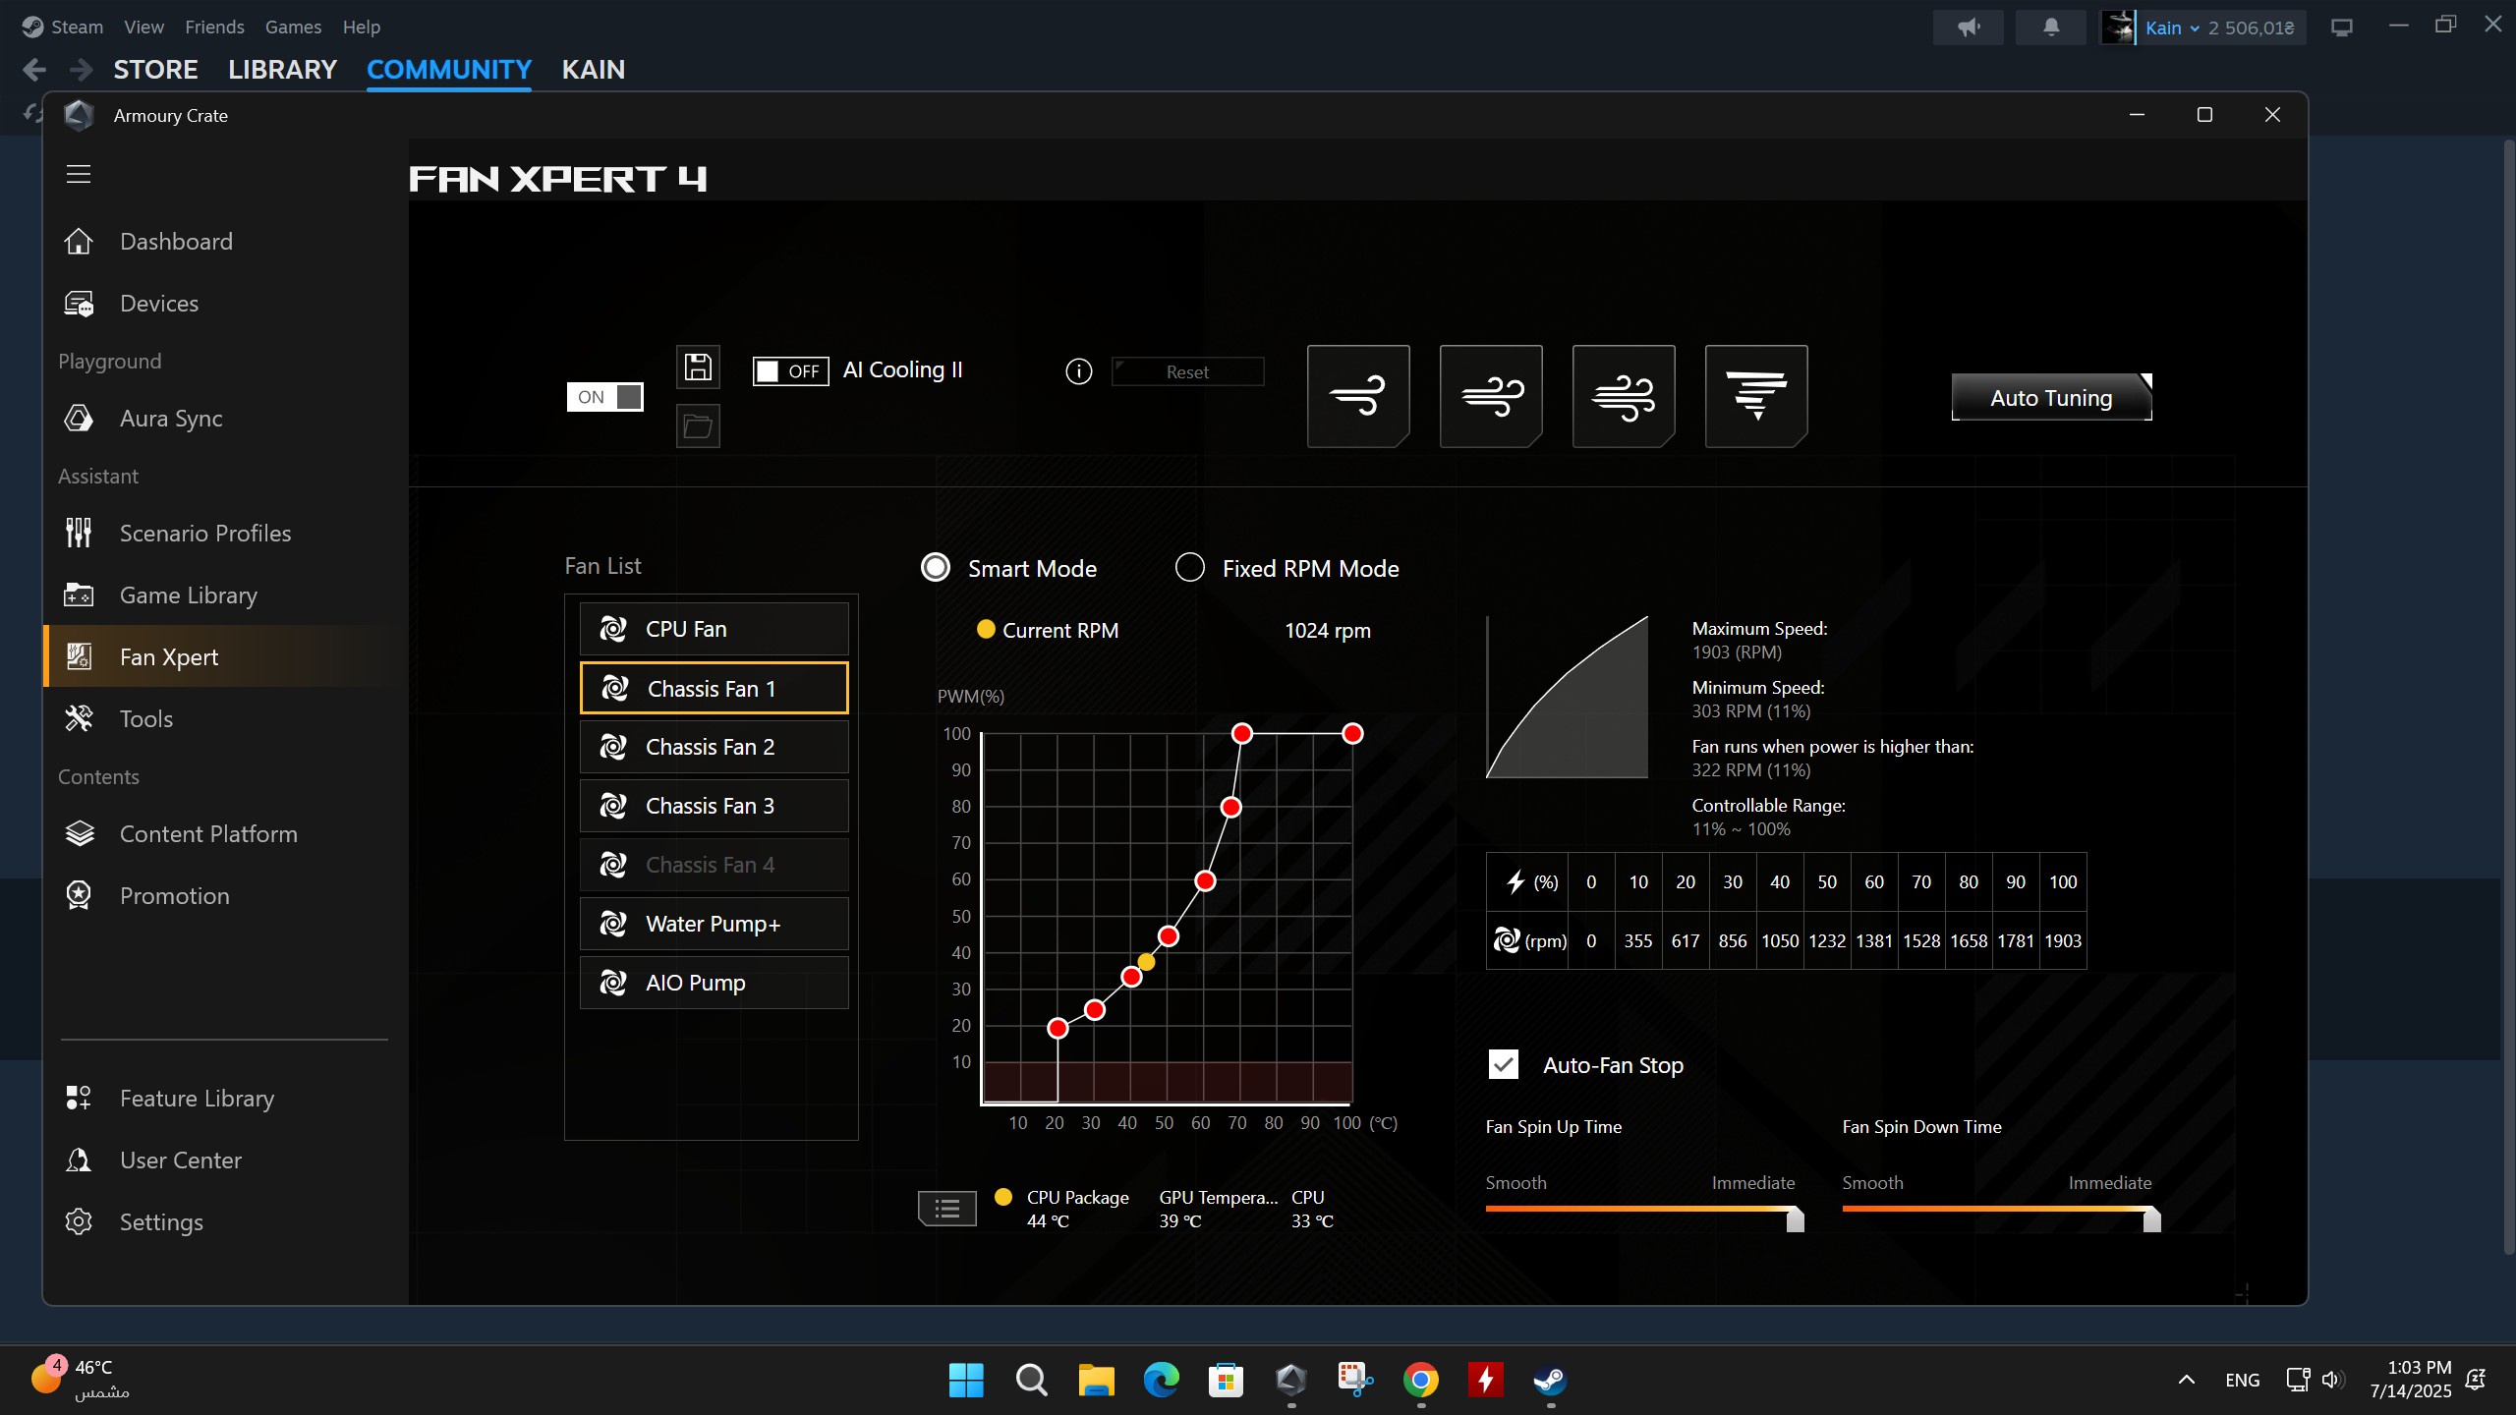Open Microsoft Edge from taskbar
The image size is (2516, 1415).
pyautogui.click(x=1161, y=1380)
